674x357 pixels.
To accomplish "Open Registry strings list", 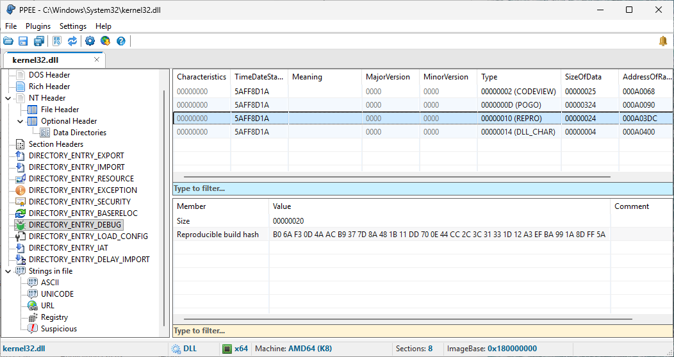I will point(54,317).
